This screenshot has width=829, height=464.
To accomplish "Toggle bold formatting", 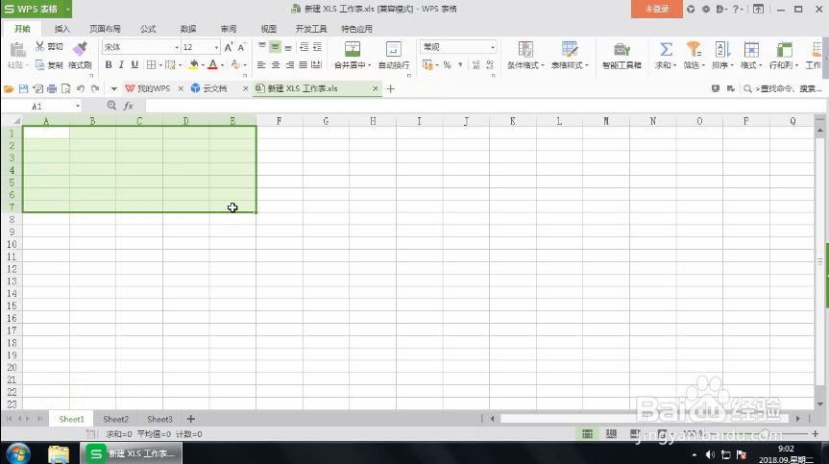I will coord(109,64).
